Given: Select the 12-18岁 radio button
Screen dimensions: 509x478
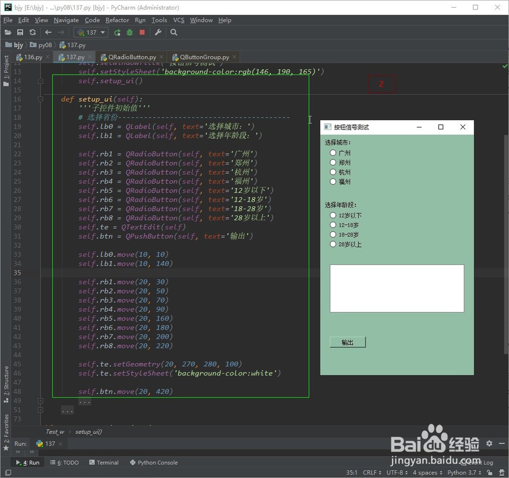Looking at the screenshot, I should [x=344, y=225].
